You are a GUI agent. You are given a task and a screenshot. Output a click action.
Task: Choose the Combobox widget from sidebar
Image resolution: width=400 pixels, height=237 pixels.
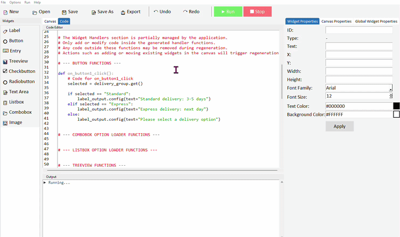(x=5, y=112)
